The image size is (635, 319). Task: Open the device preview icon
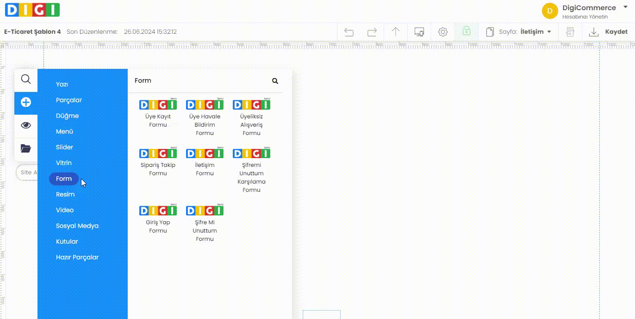pos(419,32)
